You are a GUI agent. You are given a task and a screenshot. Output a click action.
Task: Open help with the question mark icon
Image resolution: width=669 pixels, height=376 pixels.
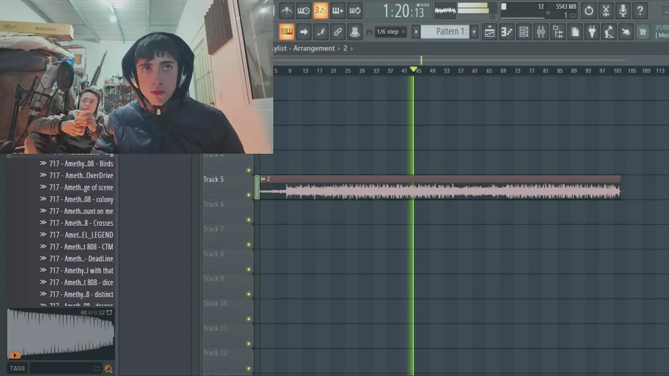coord(640,10)
